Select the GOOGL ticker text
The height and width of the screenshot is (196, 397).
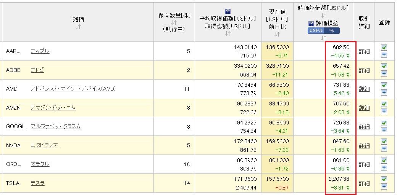(15, 126)
